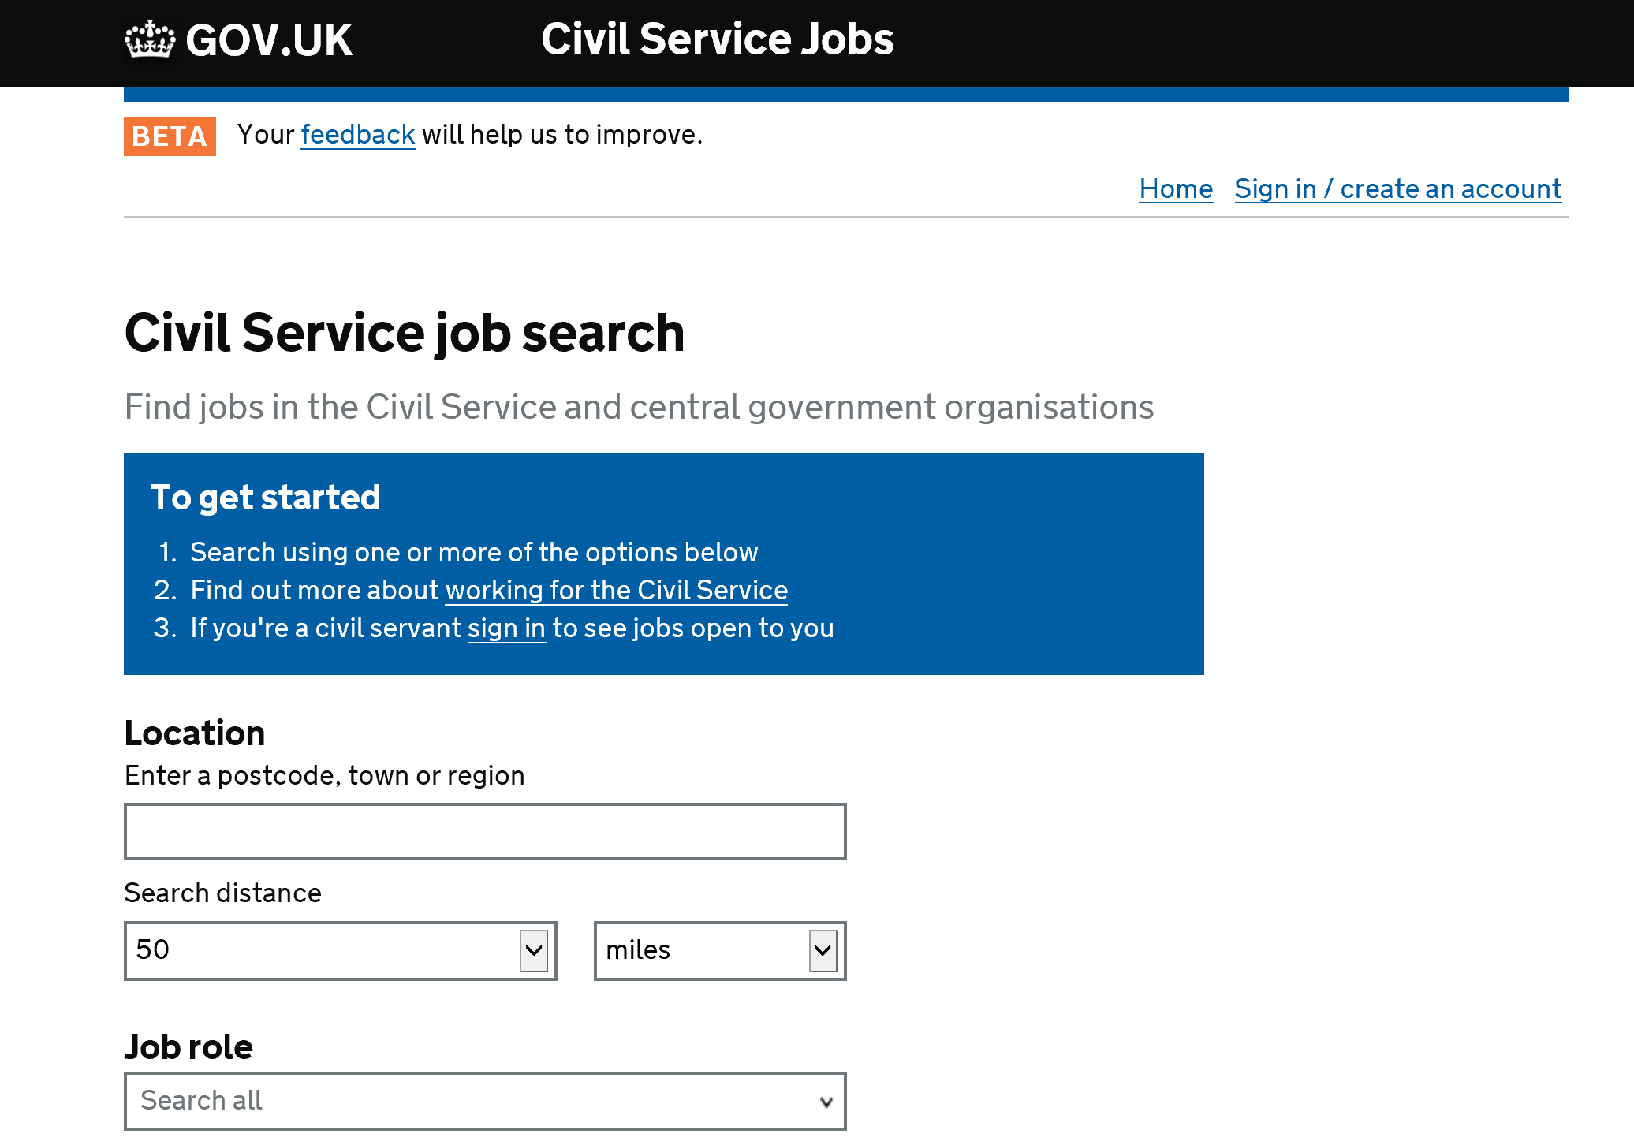The image size is (1634, 1145).
Task: Select Sign in / create an account
Action: click(x=1397, y=188)
